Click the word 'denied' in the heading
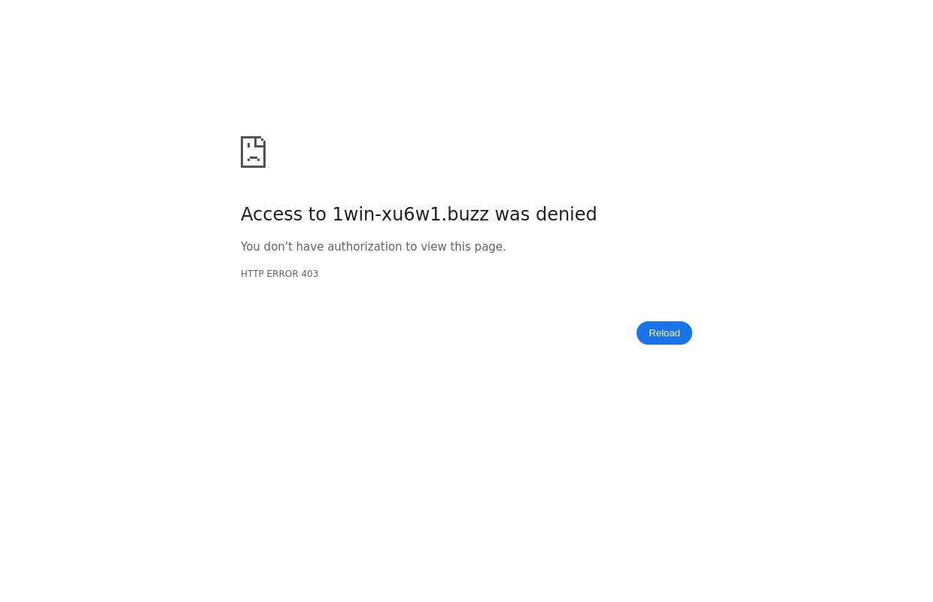The width and height of the screenshot is (933, 602). tap(566, 214)
